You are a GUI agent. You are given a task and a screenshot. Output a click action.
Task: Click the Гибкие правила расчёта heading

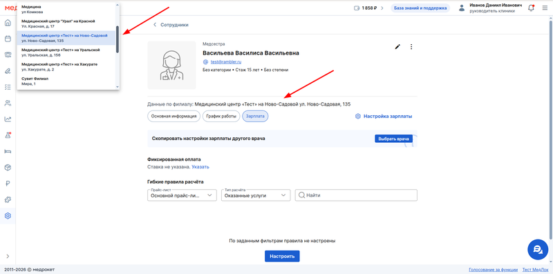point(176,182)
